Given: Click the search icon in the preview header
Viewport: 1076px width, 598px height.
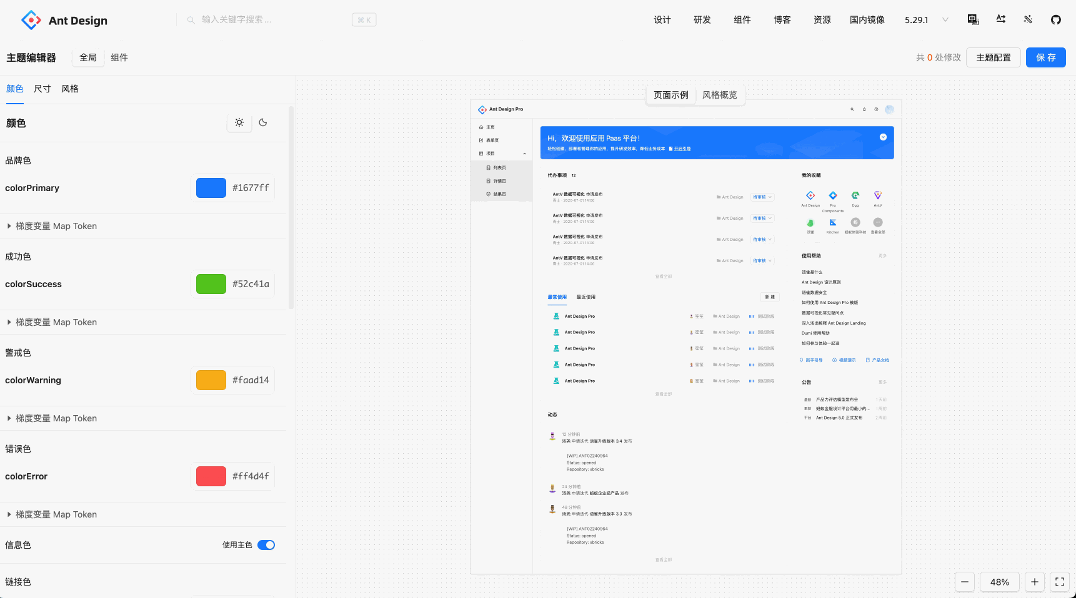Looking at the screenshot, I should tap(852, 109).
